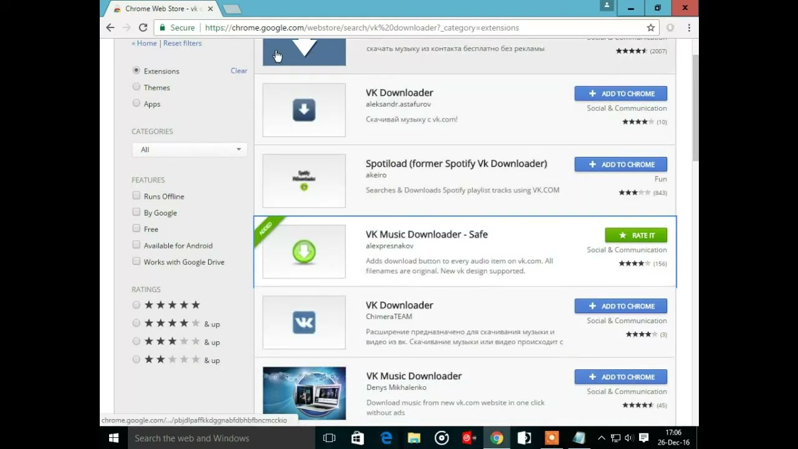Add Denys Mikhalenko's VK Music Downloader to Chrome
This screenshot has width=798, height=449.
[x=620, y=377]
